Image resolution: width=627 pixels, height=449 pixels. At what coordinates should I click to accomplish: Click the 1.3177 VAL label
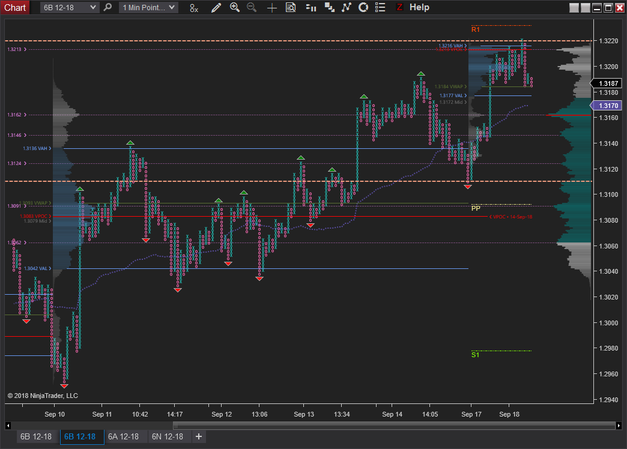point(453,95)
